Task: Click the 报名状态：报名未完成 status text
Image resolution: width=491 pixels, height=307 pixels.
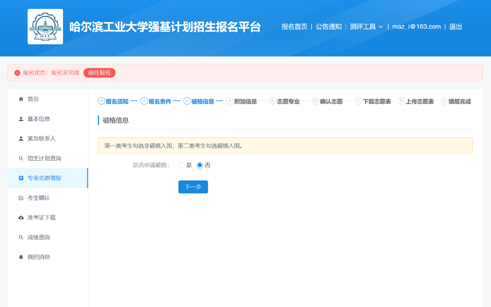Action: [51, 73]
